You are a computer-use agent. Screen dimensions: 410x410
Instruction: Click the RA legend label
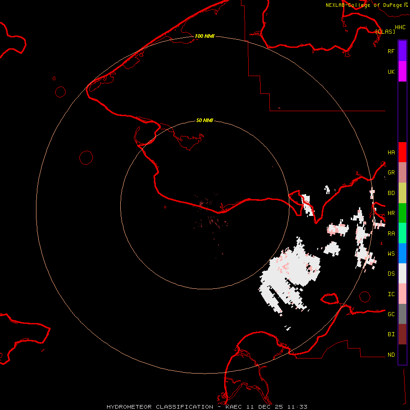pyautogui.click(x=391, y=234)
